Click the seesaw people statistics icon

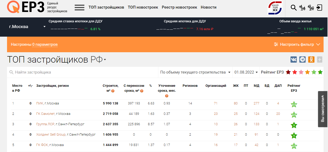(311, 8)
